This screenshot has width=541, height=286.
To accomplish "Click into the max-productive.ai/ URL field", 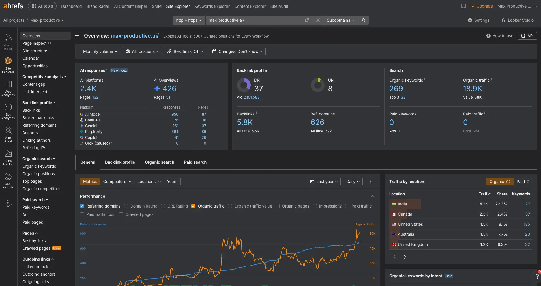I will tap(255, 20).
